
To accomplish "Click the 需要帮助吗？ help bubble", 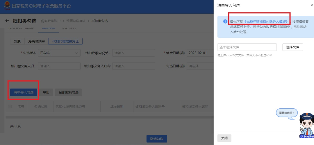I will click(287, 113).
